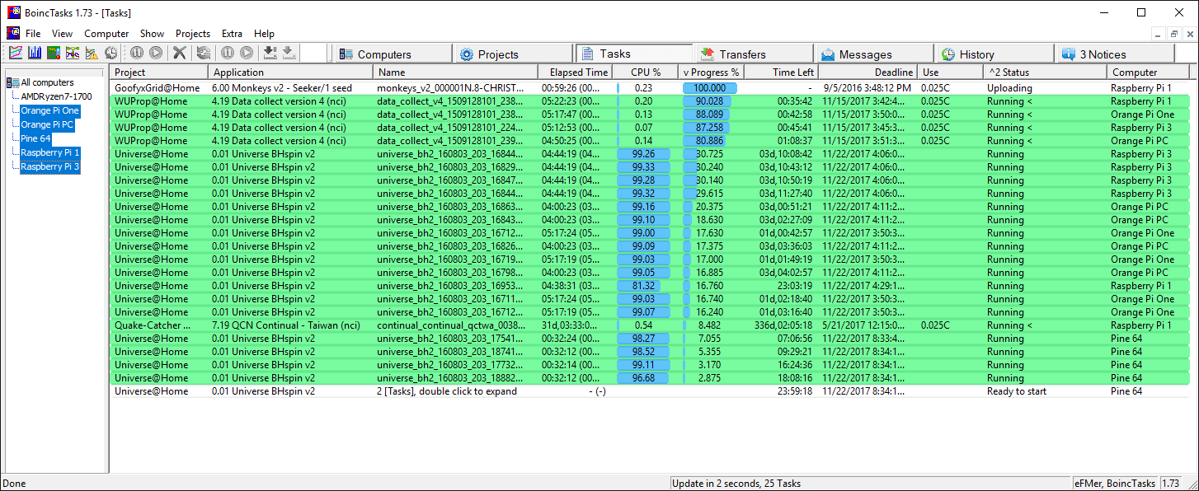Sort by the Elapsed Time column header

click(576, 72)
